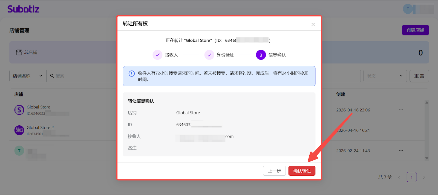
Task: Click the recipient step checkmark icon
Action: tap(157, 55)
